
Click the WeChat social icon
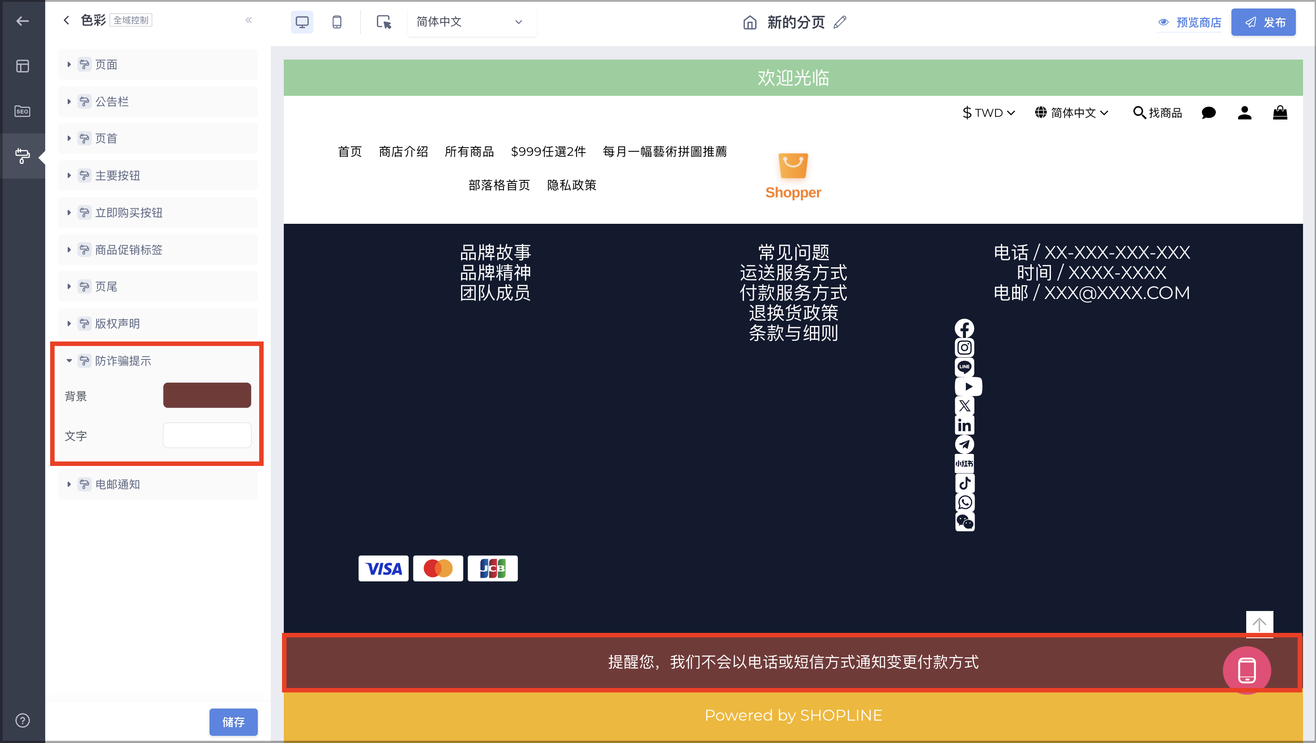point(965,522)
